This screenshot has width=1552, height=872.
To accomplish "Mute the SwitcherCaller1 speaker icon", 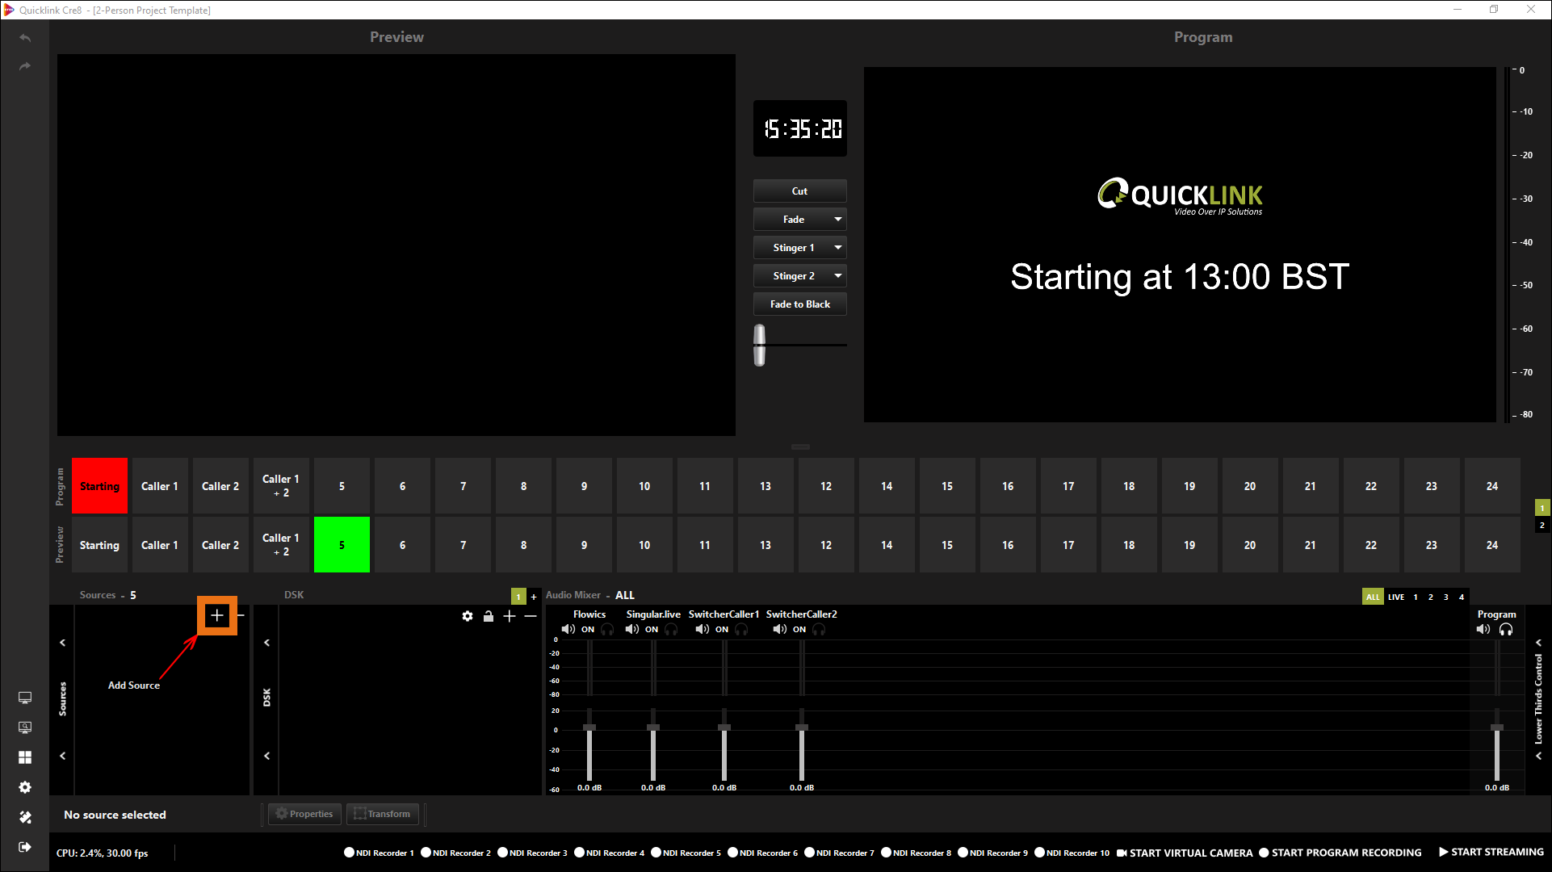I will pyautogui.click(x=703, y=629).
